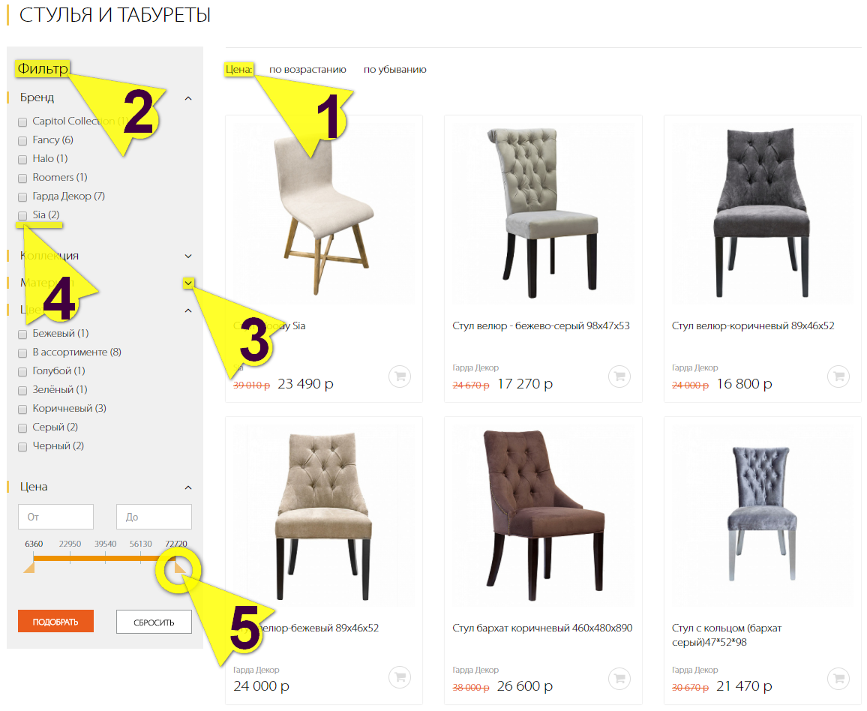Open the Стул бархат коричневый chair image
This screenshot has width=867, height=711.
tap(542, 515)
